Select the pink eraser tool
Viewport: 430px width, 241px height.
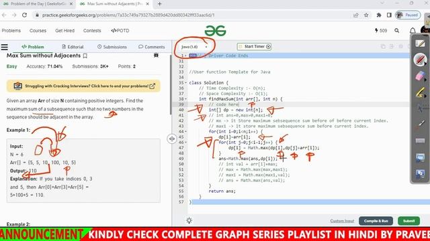tap(419, 76)
